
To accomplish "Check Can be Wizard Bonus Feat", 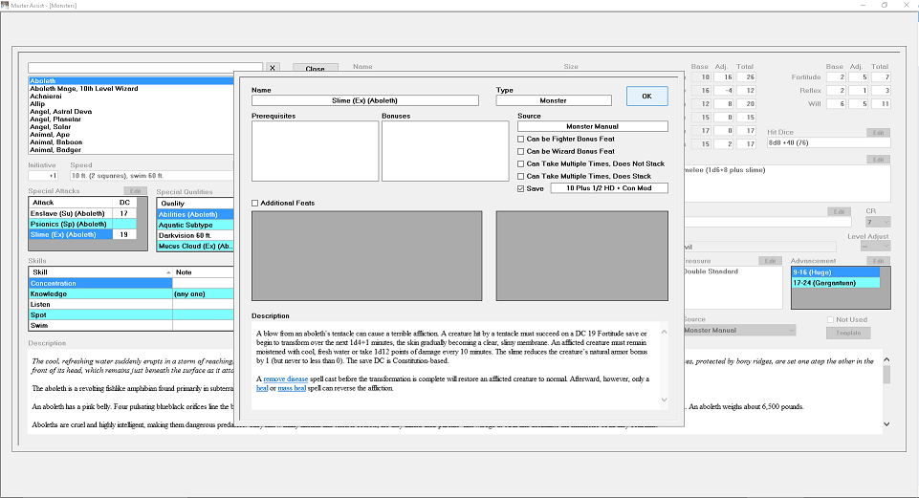I will [x=520, y=151].
